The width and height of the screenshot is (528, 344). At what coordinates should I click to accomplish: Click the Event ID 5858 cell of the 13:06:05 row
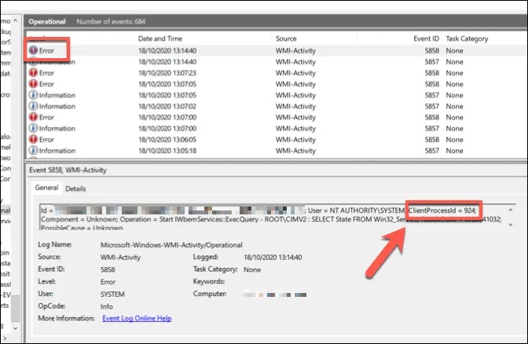pyautogui.click(x=431, y=140)
